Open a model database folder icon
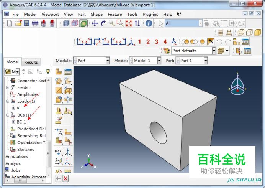 click(x=18, y=23)
